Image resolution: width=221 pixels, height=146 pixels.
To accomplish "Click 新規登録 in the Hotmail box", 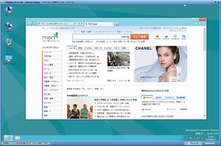I will coord(183,109).
